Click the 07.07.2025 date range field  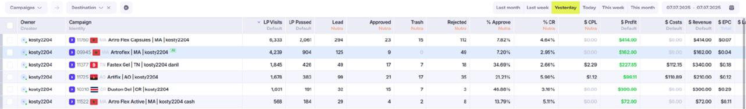[693, 8]
